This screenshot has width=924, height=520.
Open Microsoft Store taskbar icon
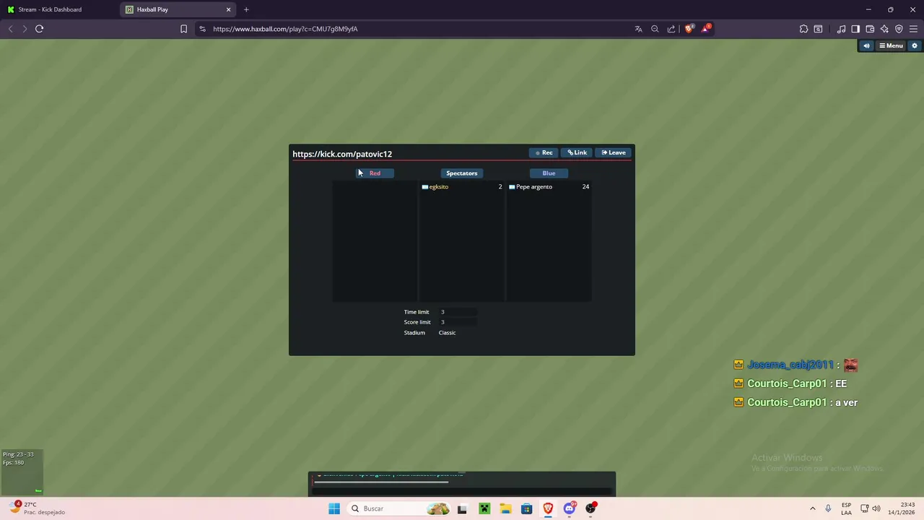click(526, 508)
